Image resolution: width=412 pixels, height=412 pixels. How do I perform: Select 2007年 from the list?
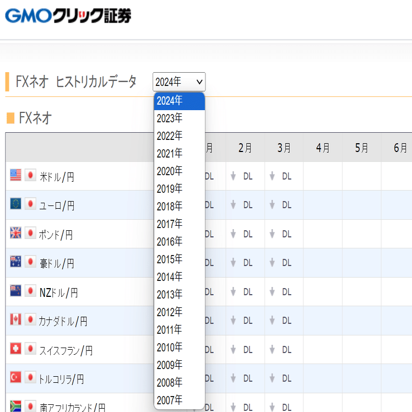[x=180, y=400]
